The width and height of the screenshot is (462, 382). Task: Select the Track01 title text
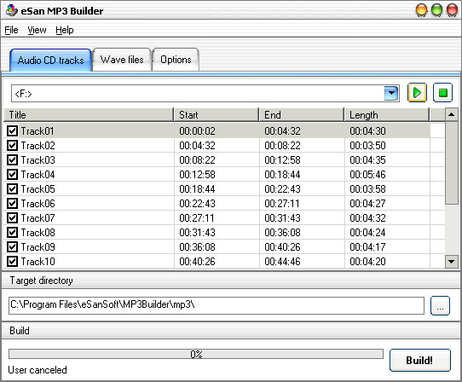pyautogui.click(x=38, y=130)
